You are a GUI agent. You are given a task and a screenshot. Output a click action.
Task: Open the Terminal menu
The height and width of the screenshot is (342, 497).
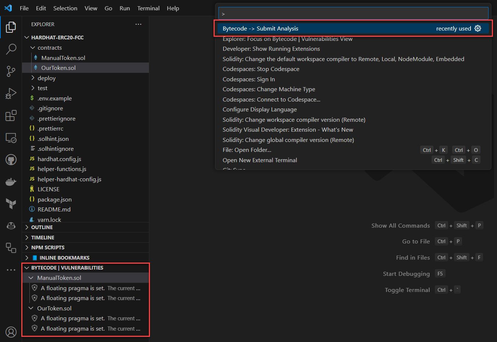pos(149,8)
